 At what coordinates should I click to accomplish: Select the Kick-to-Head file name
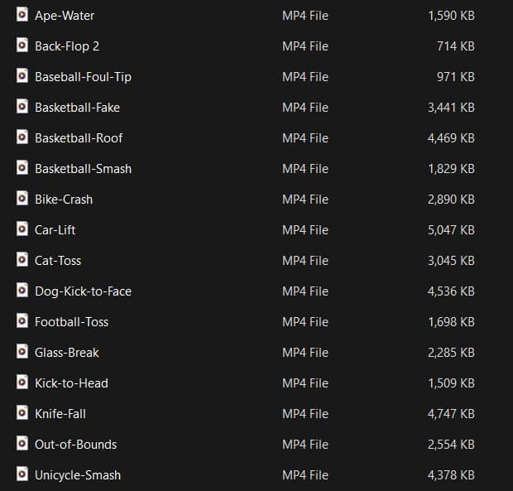pos(71,383)
